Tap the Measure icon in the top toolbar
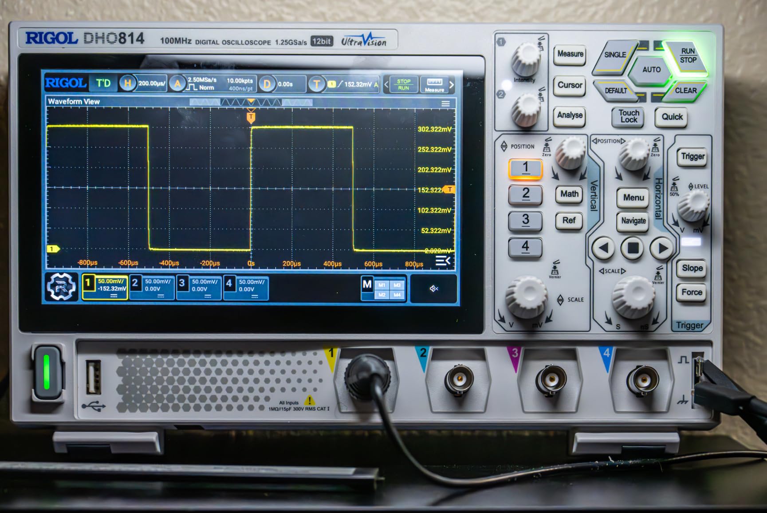Screen dimensions: 767x513 pos(436,85)
